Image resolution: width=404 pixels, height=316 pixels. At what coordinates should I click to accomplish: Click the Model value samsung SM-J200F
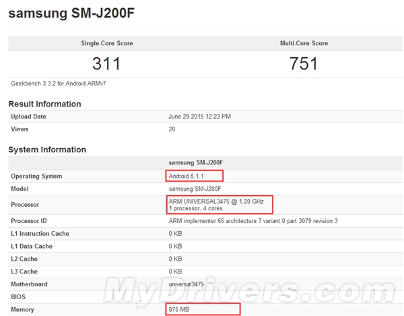195,189
